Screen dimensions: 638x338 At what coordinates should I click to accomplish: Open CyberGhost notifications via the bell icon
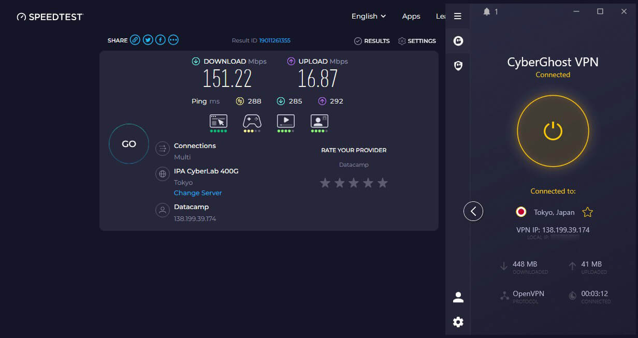tap(485, 11)
